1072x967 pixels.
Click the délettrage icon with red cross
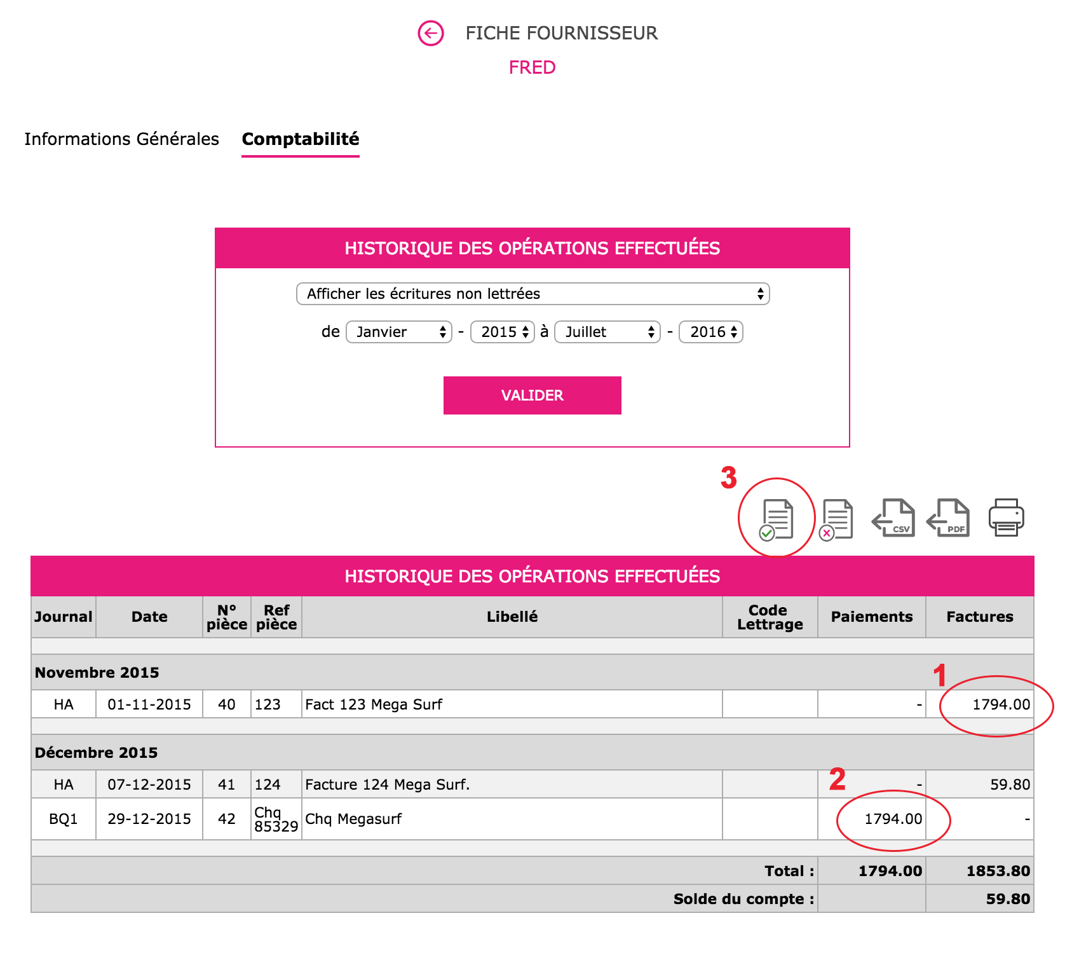click(x=836, y=518)
